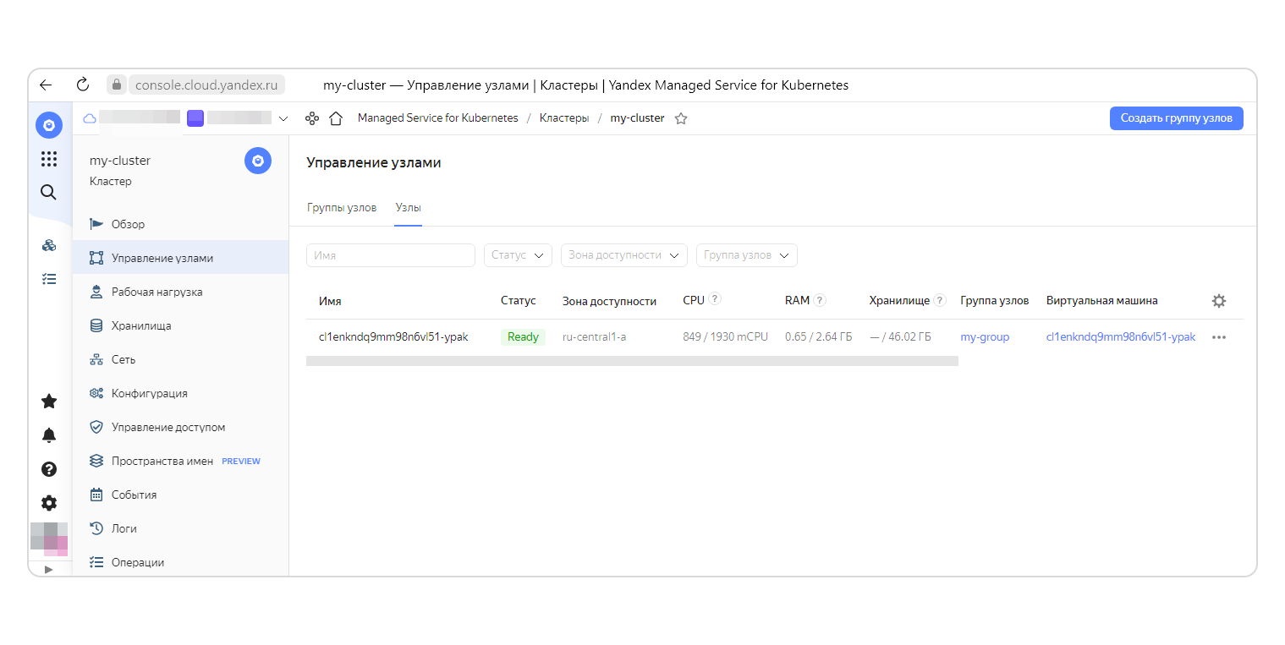Click the cloud icon in the breadcrumb bar

[89, 118]
